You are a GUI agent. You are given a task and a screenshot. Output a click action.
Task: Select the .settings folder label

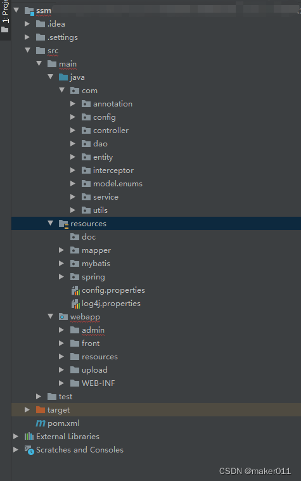pos(63,37)
